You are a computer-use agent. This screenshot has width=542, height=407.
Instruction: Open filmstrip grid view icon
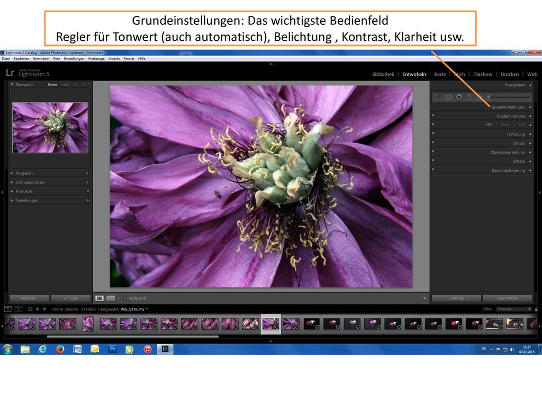pos(30,309)
